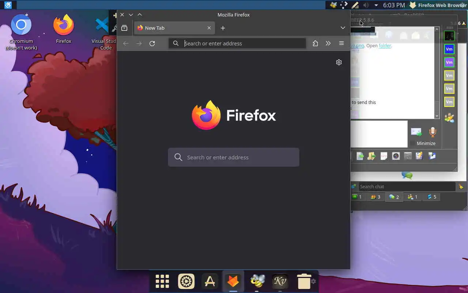Image resolution: width=468 pixels, height=293 pixels.
Task: Click the gray window icon in BeeBEEP toolbar
Action: point(408,156)
